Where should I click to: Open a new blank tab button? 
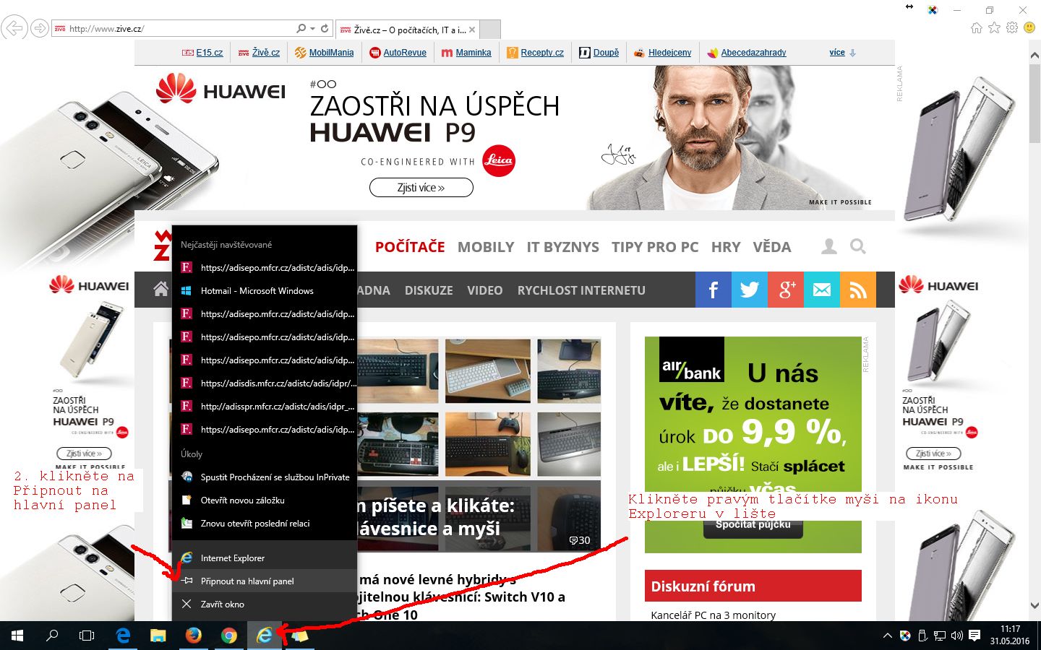point(490,30)
